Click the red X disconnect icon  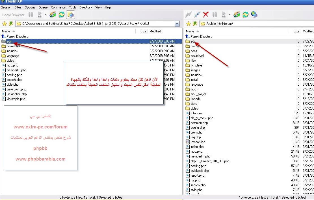point(206,15)
